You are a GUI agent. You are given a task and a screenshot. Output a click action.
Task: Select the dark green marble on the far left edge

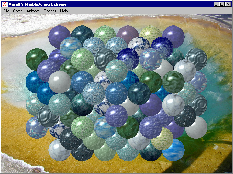pyautogui.click(x=37, y=59)
